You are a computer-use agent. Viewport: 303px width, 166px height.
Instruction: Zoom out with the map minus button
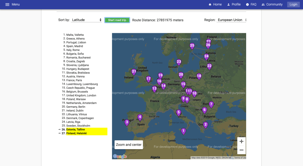tap(241, 150)
